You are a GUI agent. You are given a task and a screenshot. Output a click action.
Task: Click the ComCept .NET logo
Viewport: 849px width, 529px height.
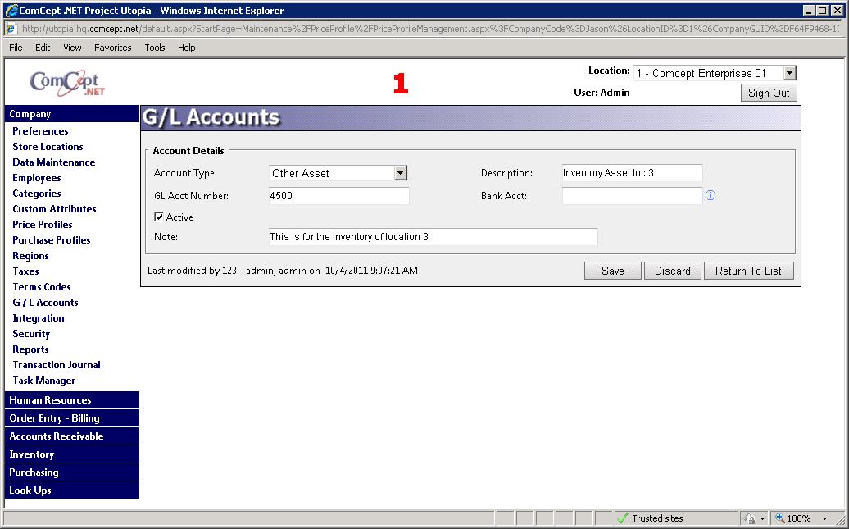[67, 83]
